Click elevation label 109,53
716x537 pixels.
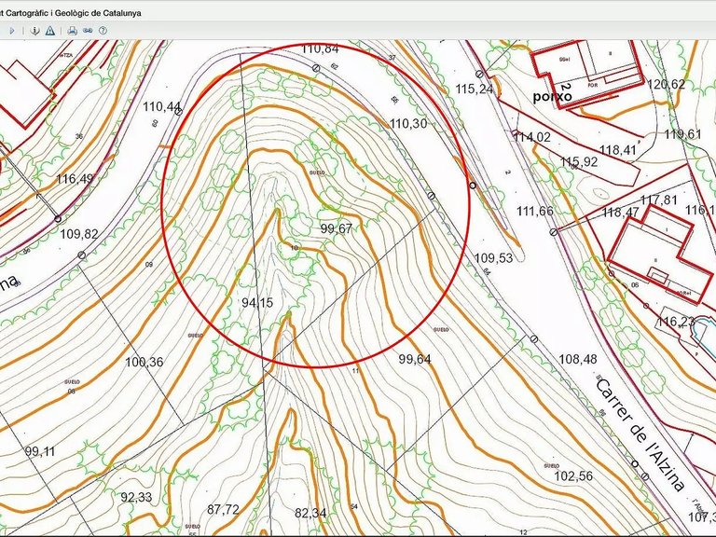click(x=493, y=258)
